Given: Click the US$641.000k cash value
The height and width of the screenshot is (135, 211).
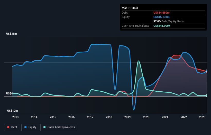Looking at the screenshot, I should [162, 26].
